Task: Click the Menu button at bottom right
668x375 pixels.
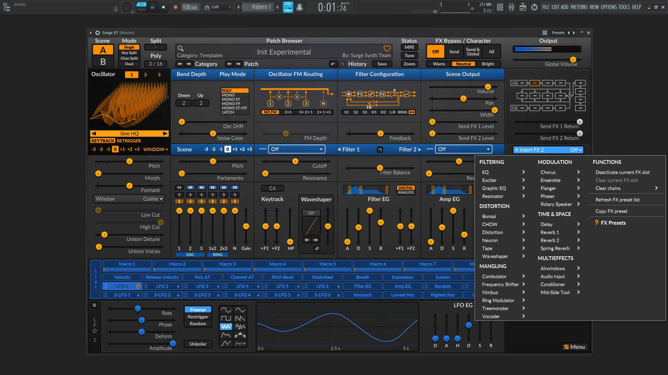Action: (x=574, y=347)
